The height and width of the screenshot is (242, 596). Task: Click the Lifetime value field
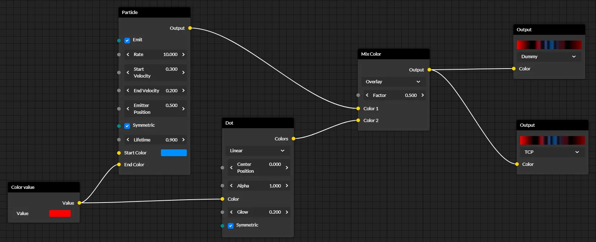pyautogui.click(x=156, y=140)
